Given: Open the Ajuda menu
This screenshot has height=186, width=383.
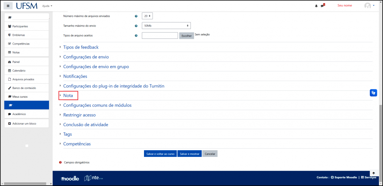Looking at the screenshot, I should [47, 6].
